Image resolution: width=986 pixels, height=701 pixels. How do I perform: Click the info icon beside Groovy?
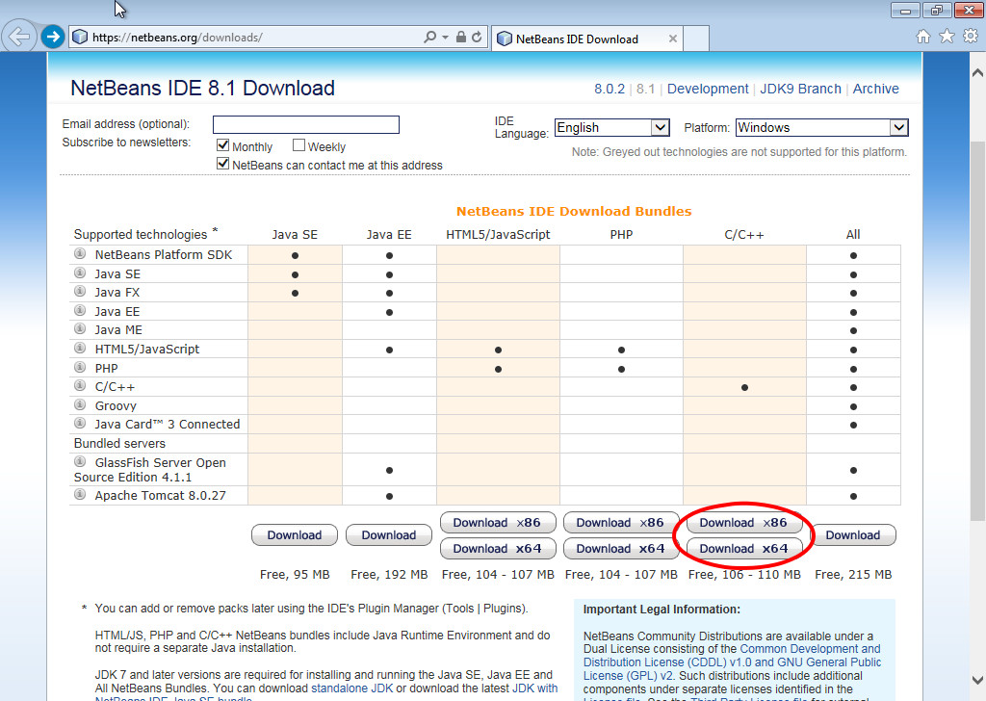point(80,405)
